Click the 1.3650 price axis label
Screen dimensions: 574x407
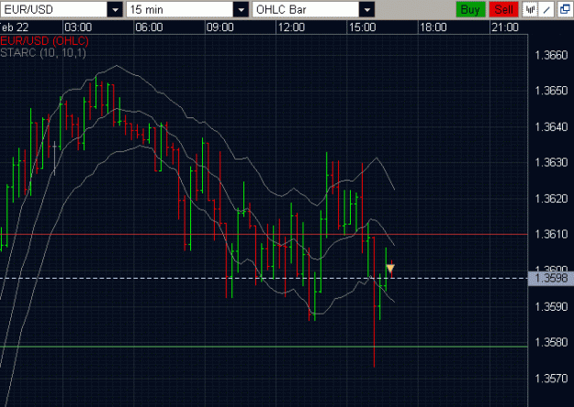pyautogui.click(x=551, y=91)
